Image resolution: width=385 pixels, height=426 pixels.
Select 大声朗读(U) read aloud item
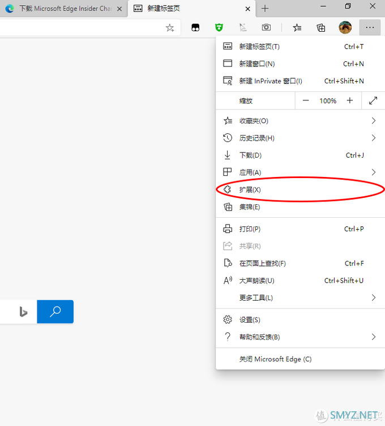(301, 280)
